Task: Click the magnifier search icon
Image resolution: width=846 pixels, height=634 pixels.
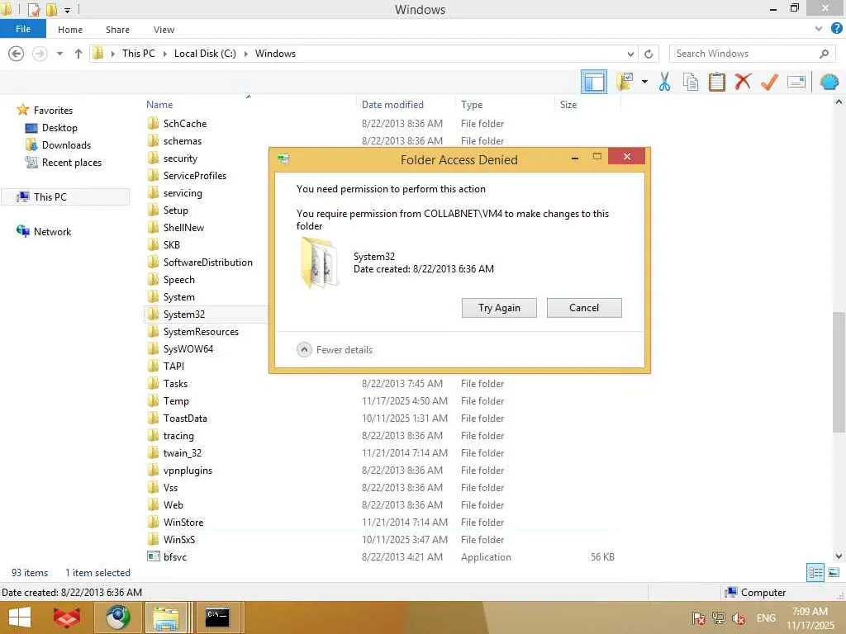Action: (x=824, y=54)
